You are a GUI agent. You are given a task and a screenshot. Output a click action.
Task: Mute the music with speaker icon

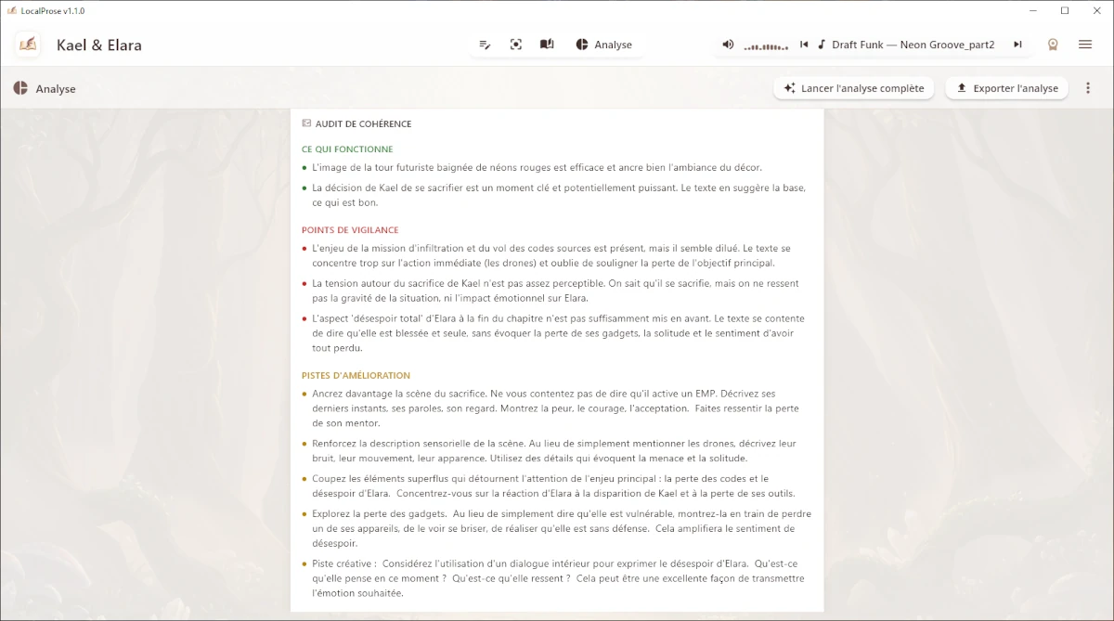pos(728,45)
